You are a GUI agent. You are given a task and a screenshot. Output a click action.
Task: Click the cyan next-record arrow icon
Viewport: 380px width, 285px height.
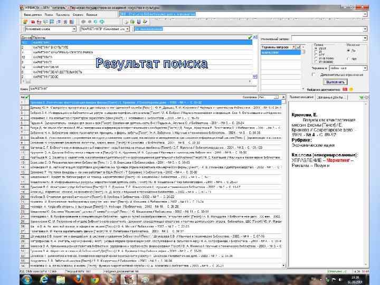(x=96, y=22)
